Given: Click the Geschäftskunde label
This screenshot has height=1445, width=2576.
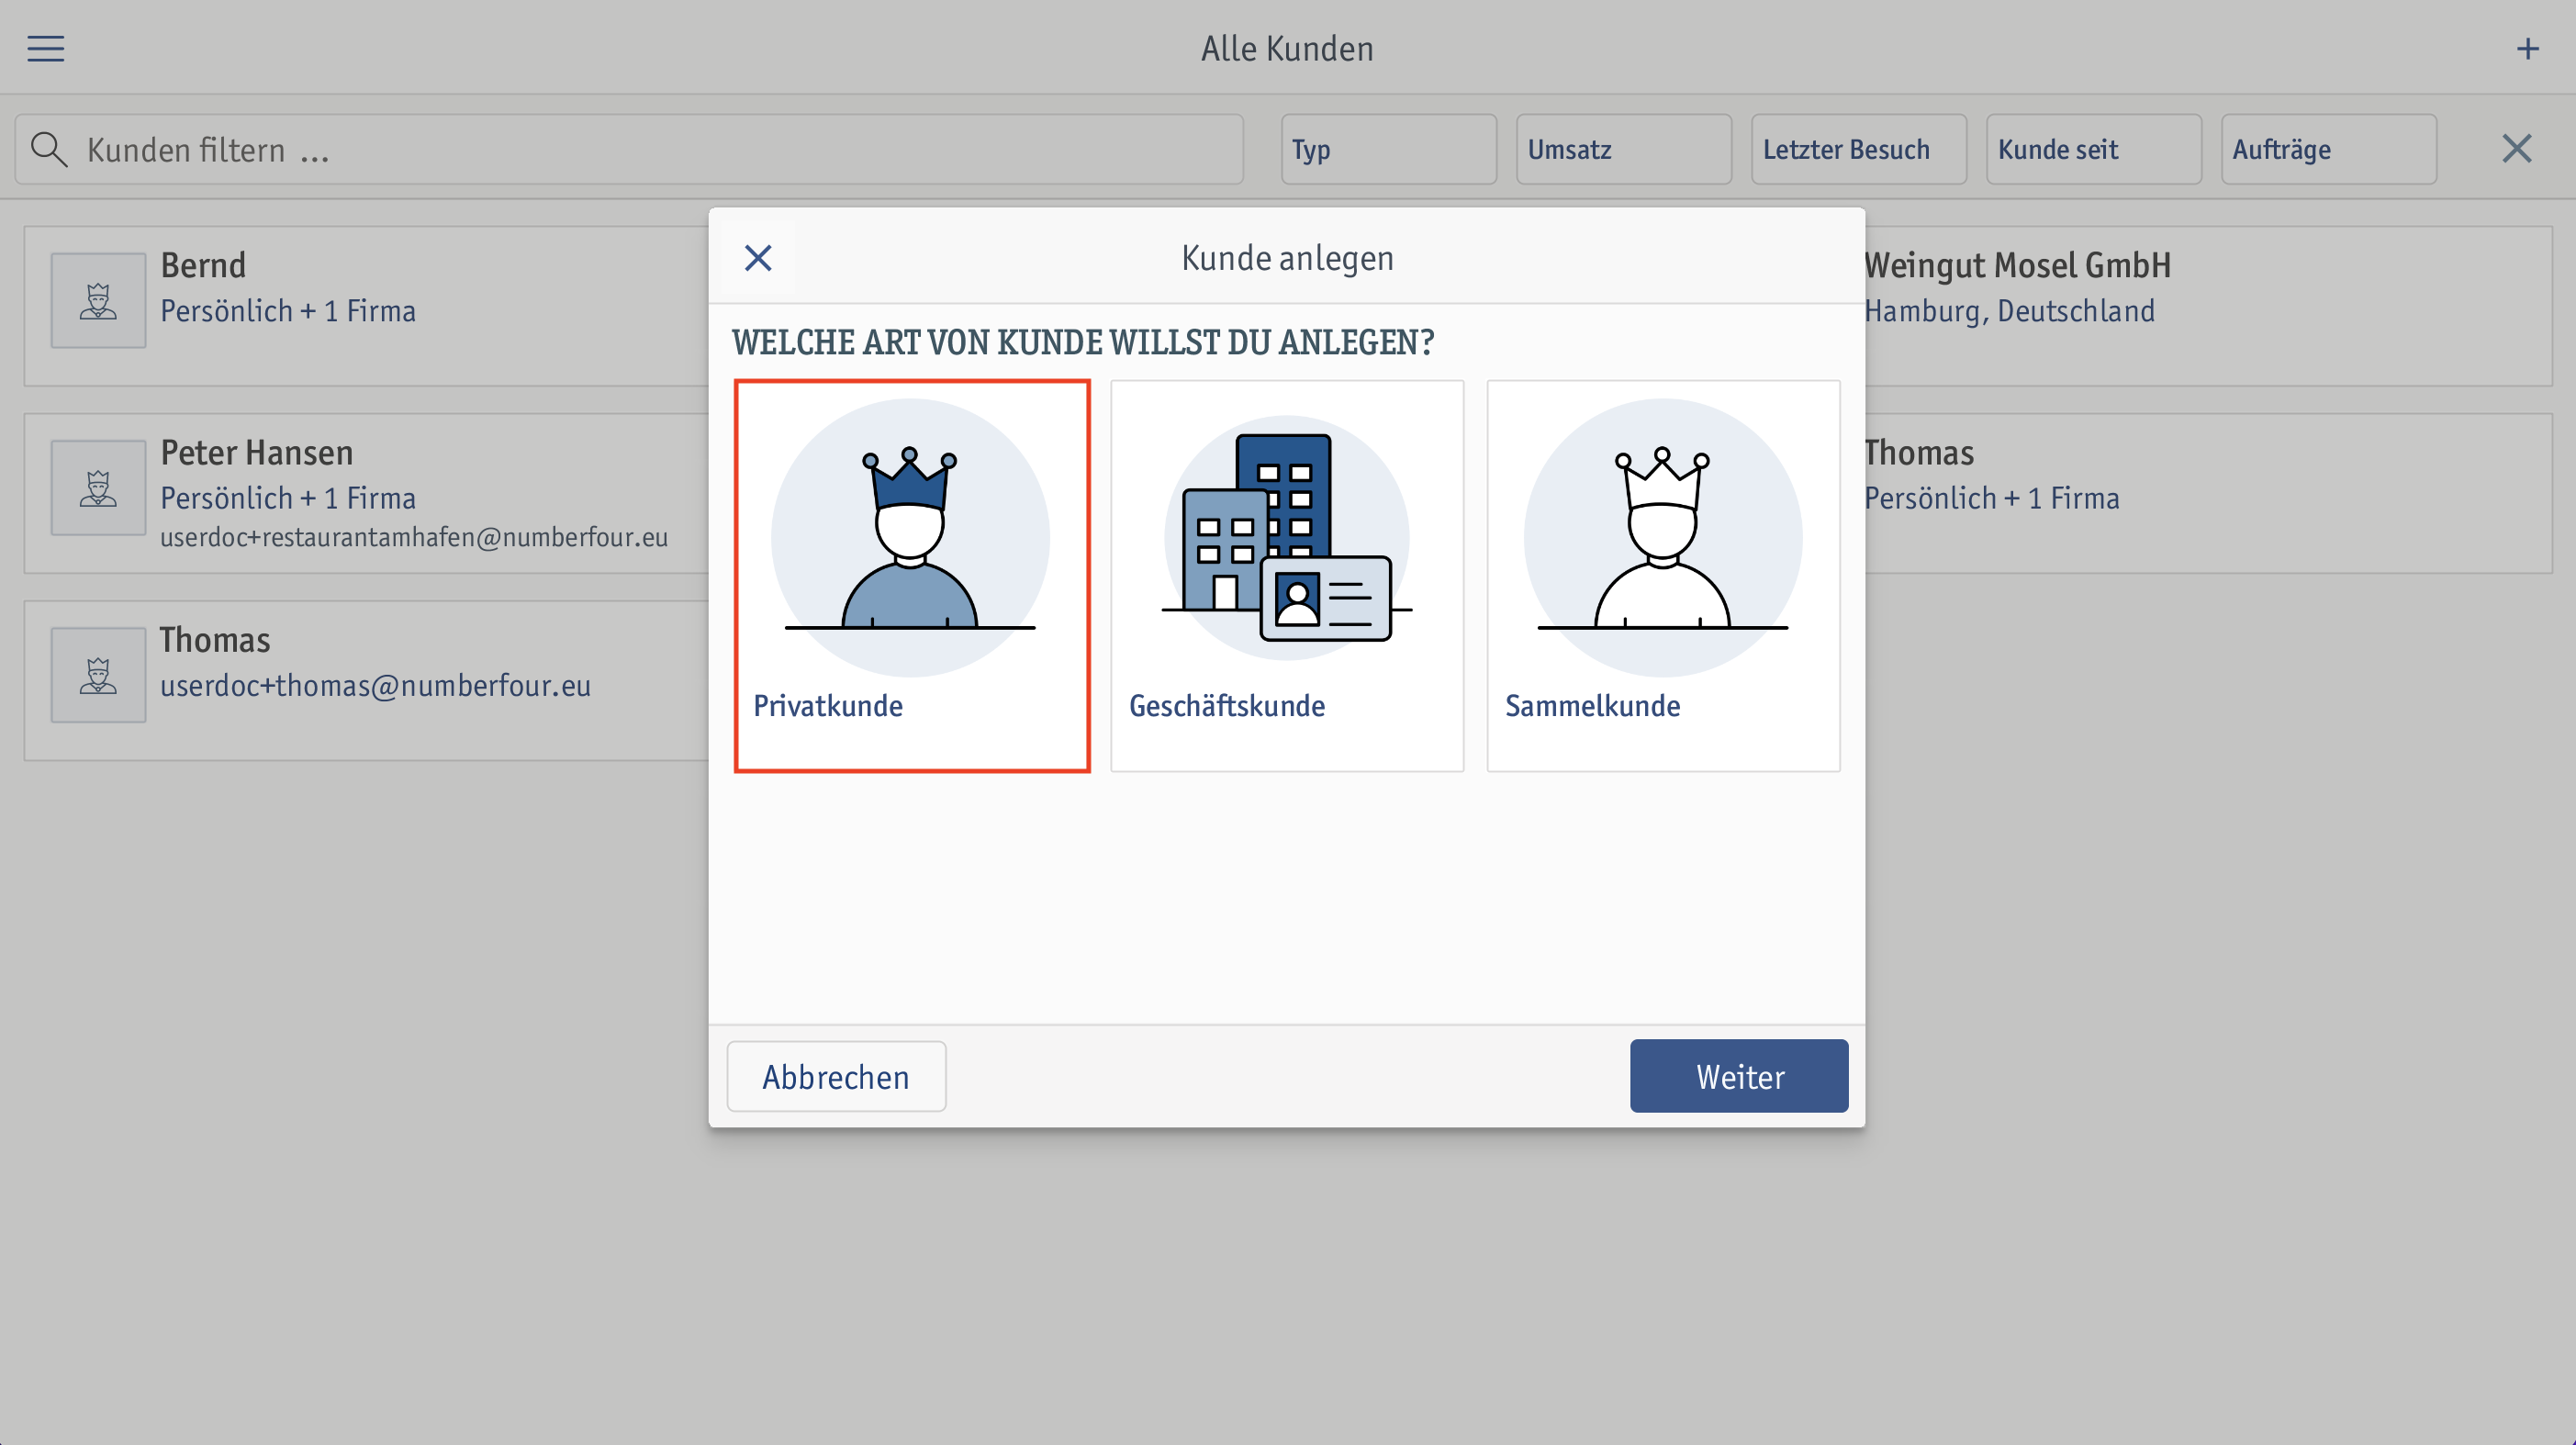Looking at the screenshot, I should point(1226,706).
